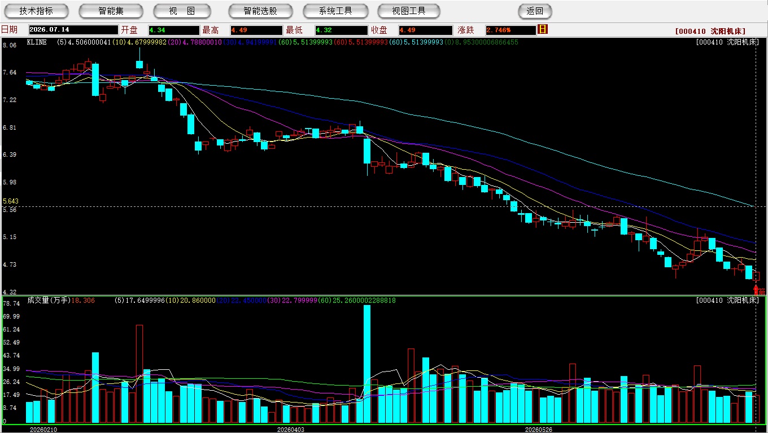Click the 20260526 date label

pyautogui.click(x=539, y=429)
